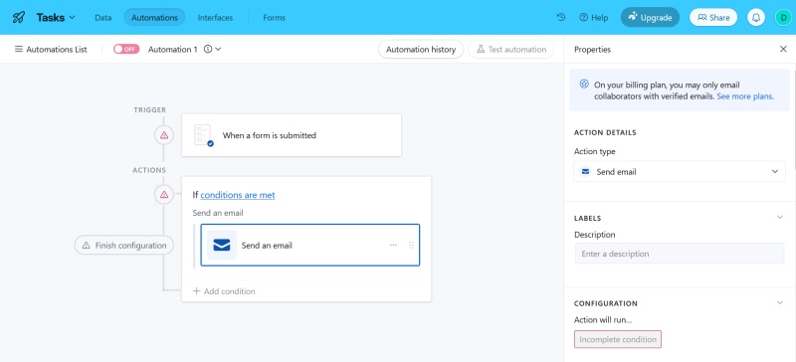Open the Tasks base name dropdown
Screen dimensions: 796x362
56,17
